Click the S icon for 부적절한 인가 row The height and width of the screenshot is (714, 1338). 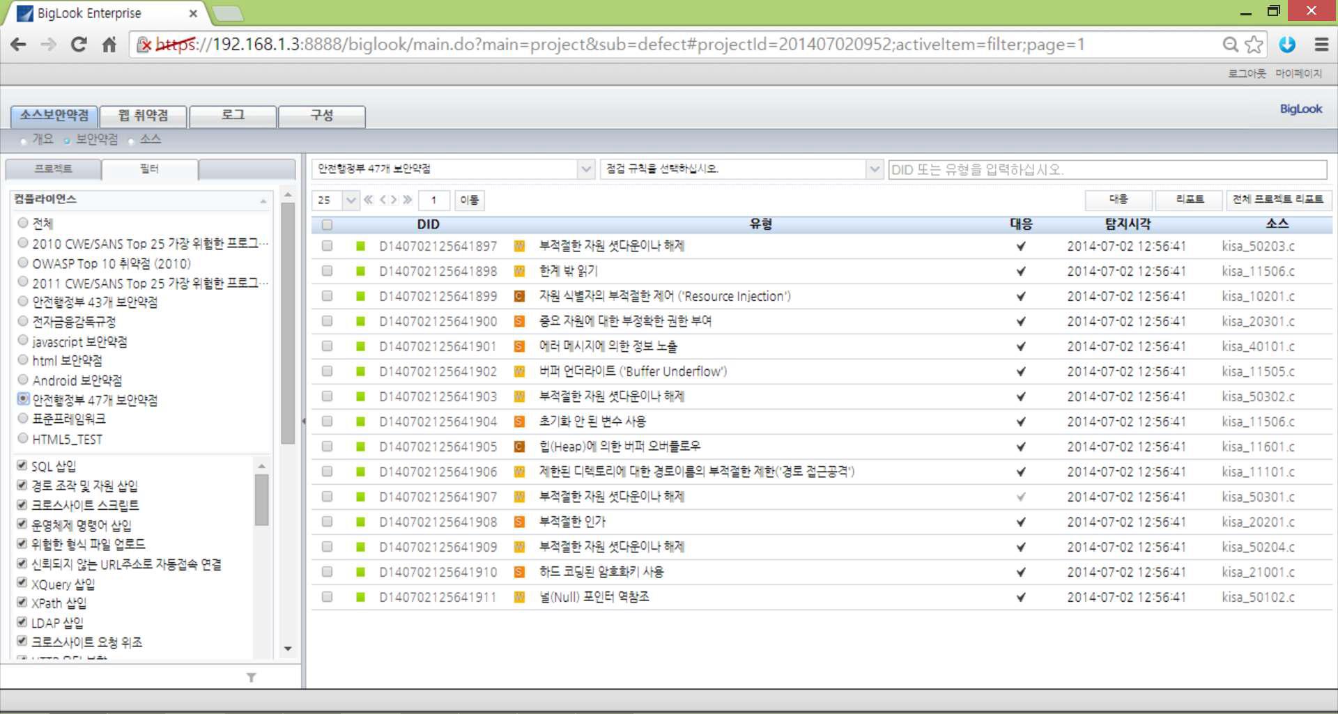point(519,522)
